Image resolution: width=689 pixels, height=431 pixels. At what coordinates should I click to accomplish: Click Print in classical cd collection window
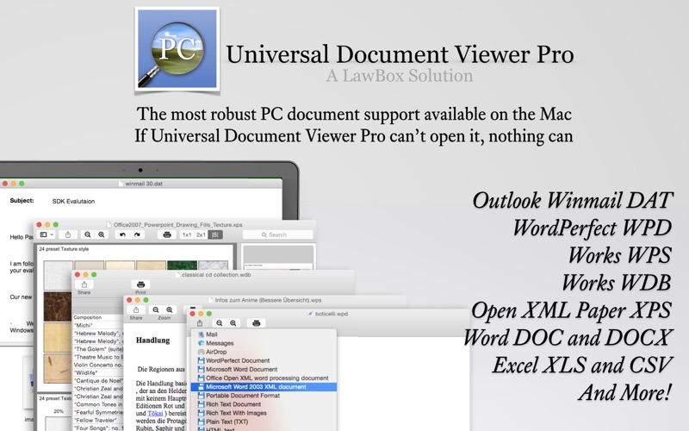click(140, 284)
